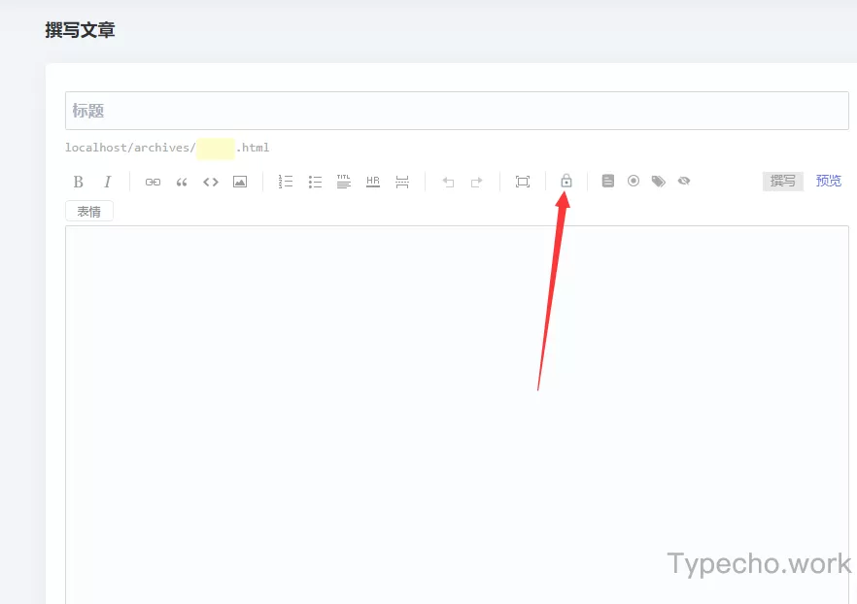Insert a heading with the title icon
This screenshot has width=857, height=604.
pyautogui.click(x=344, y=182)
